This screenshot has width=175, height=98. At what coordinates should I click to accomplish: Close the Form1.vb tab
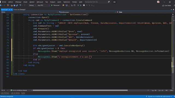[x=11, y=10]
